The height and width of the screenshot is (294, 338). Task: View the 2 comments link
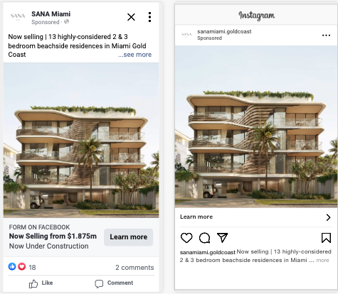134,268
